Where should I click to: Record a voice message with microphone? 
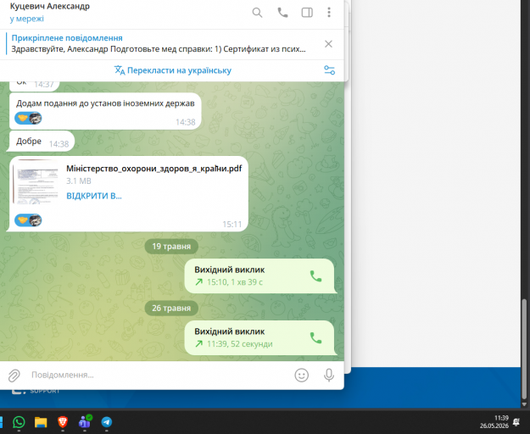coord(329,376)
